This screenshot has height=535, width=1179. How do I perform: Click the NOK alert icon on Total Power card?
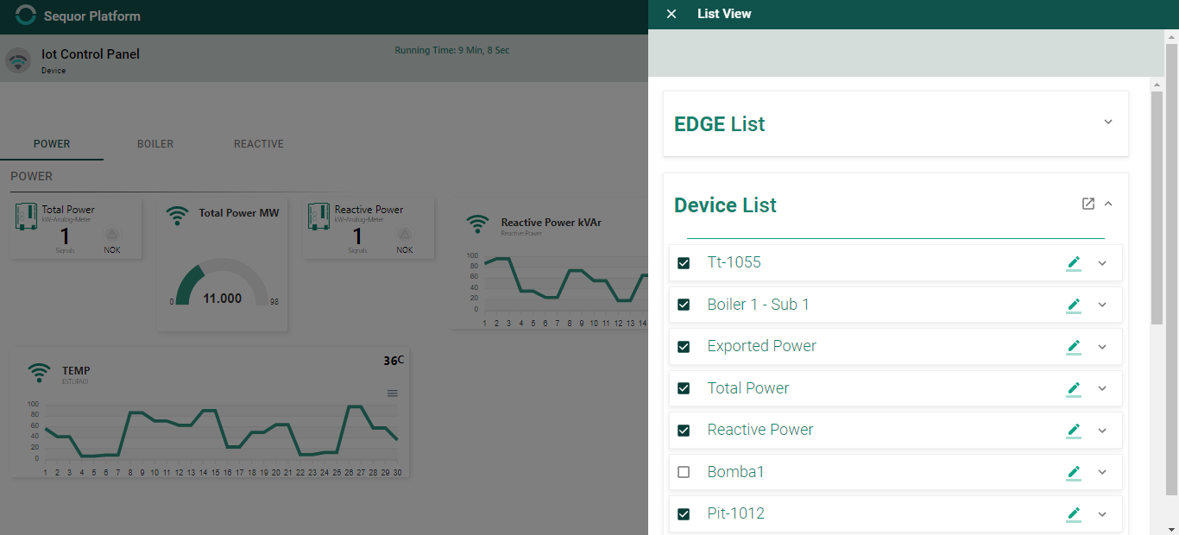click(112, 235)
